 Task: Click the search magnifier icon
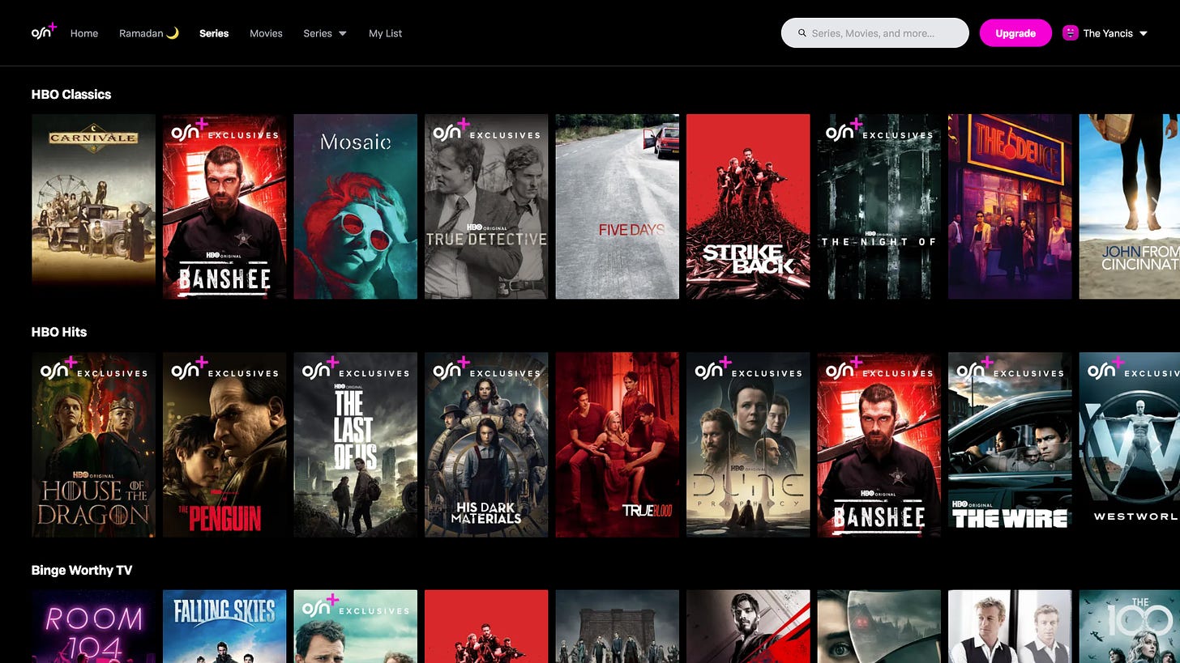[x=802, y=33]
